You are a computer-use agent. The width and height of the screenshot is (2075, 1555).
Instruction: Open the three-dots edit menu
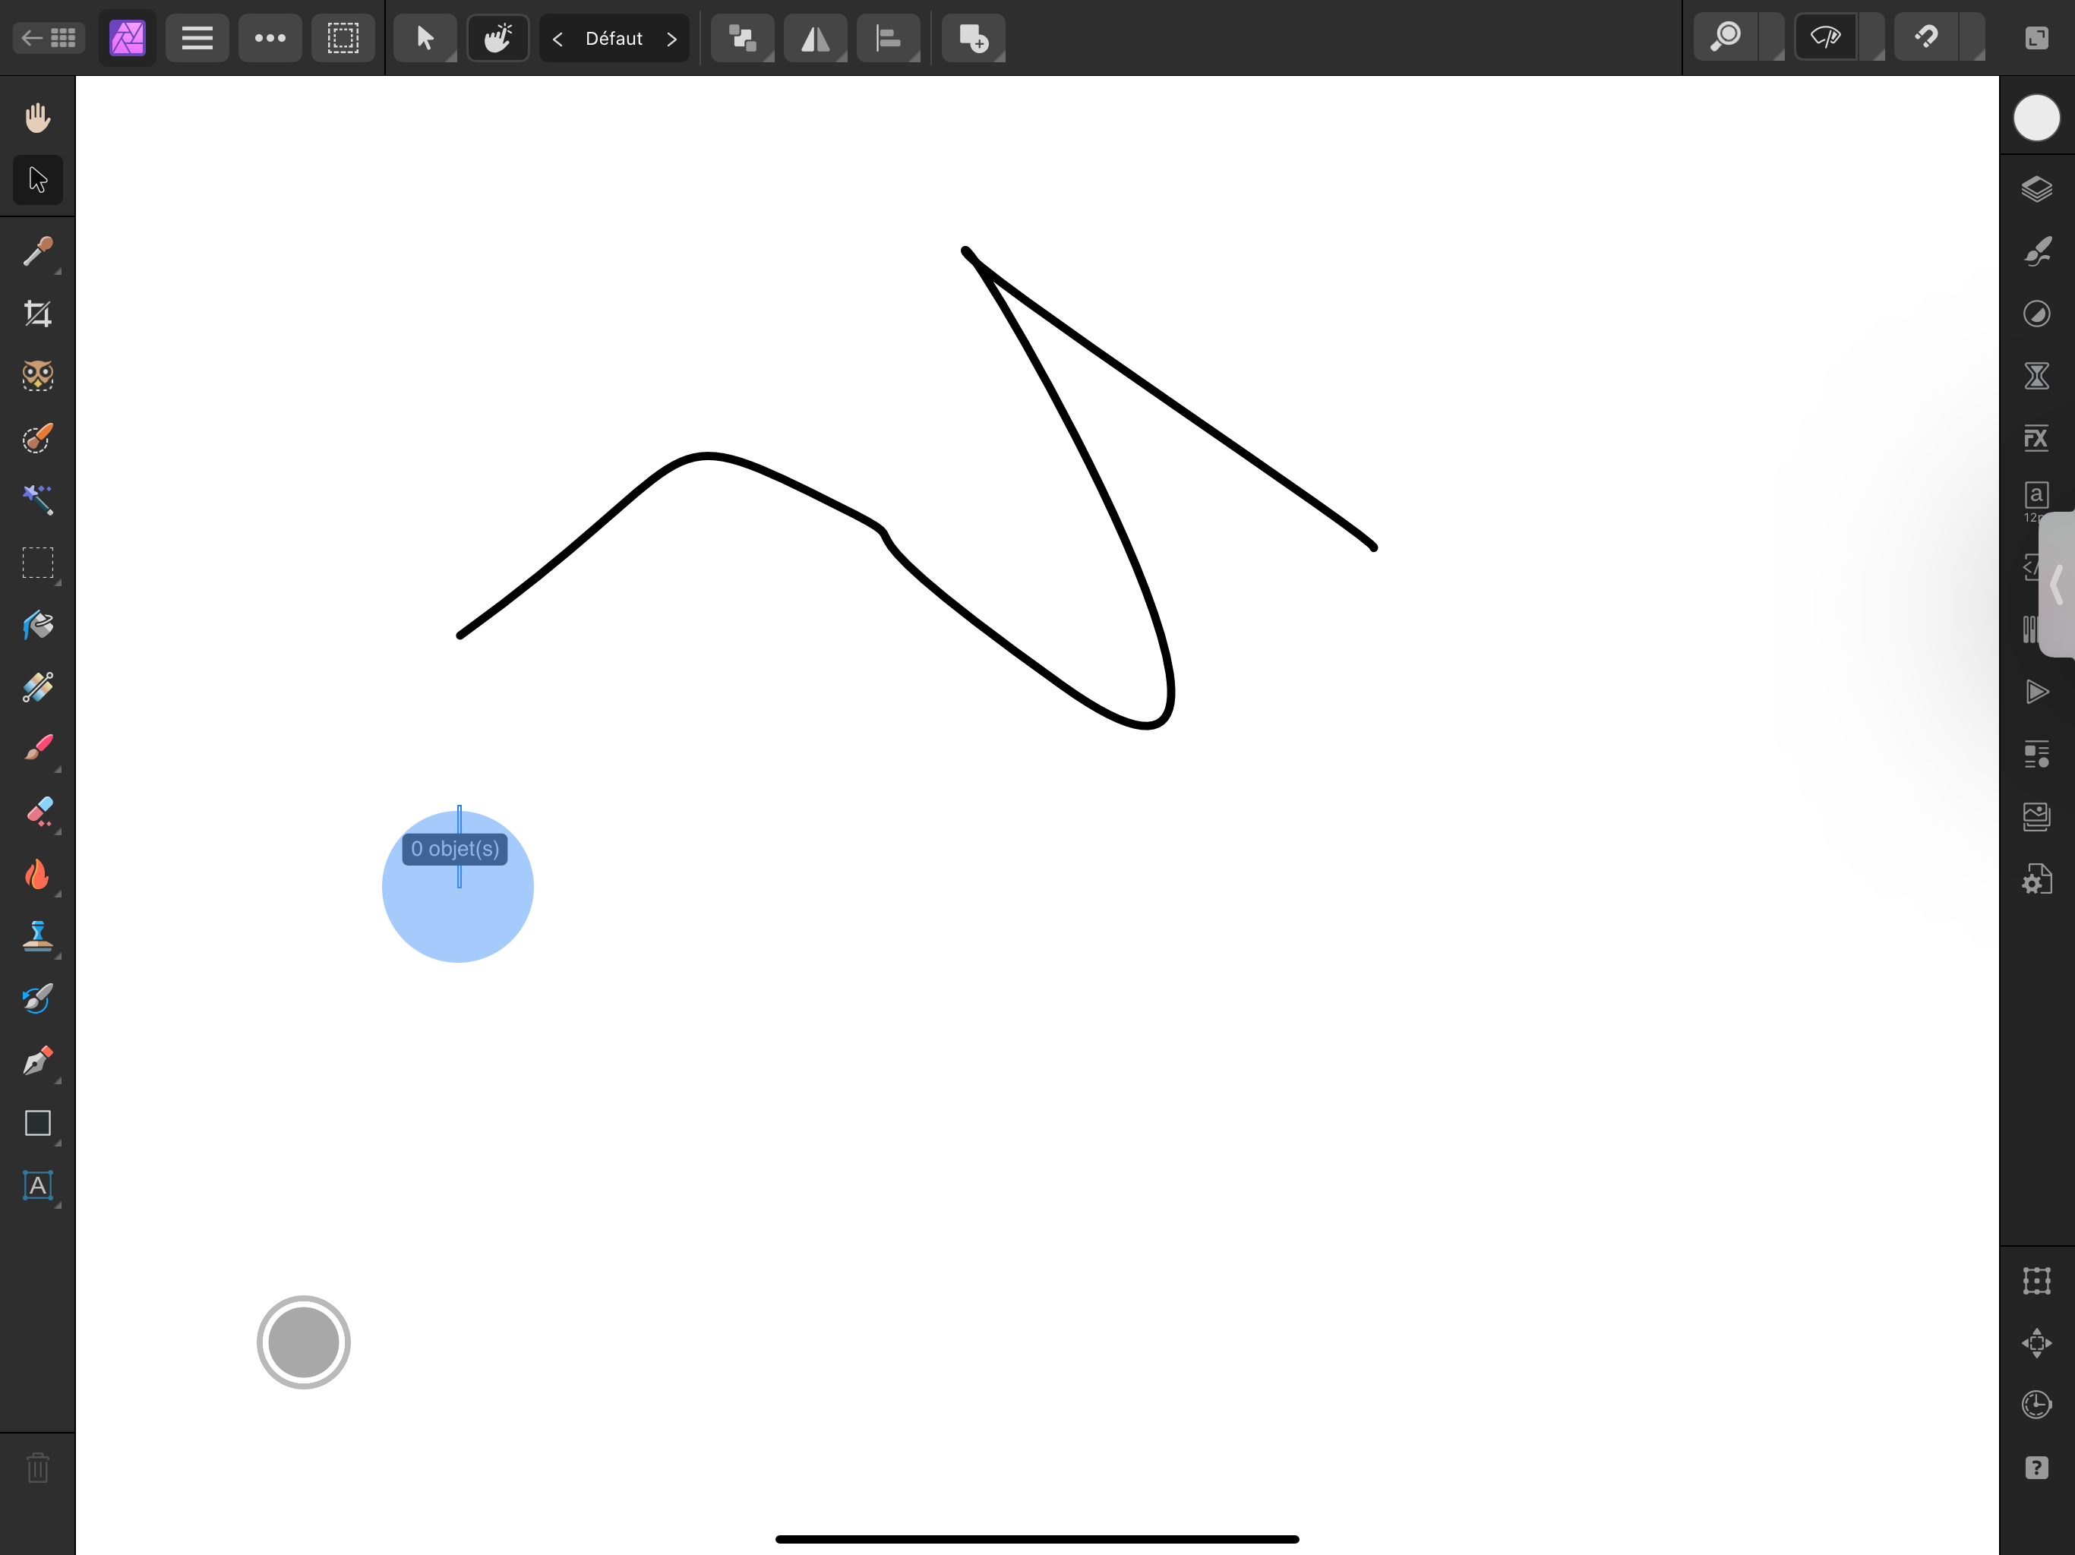click(x=270, y=37)
